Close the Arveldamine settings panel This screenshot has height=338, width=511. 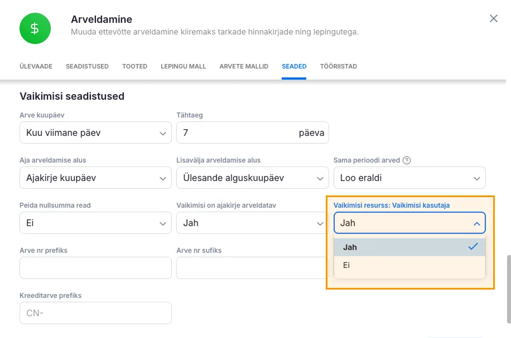click(493, 19)
